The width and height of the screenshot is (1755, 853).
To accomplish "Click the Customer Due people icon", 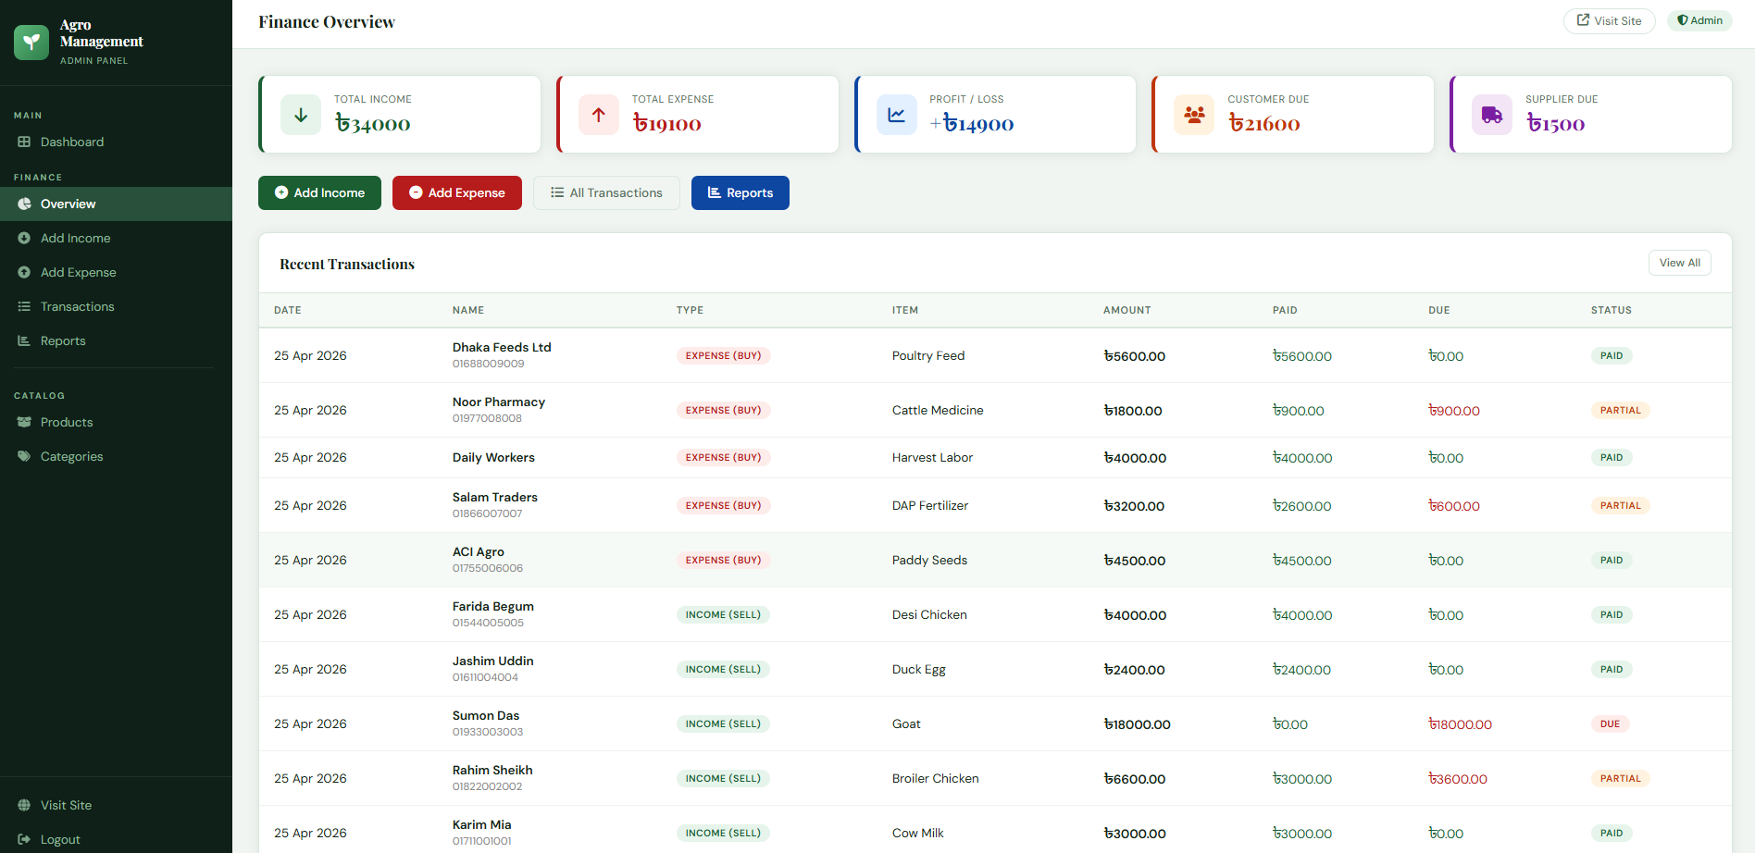I will pyautogui.click(x=1194, y=115).
